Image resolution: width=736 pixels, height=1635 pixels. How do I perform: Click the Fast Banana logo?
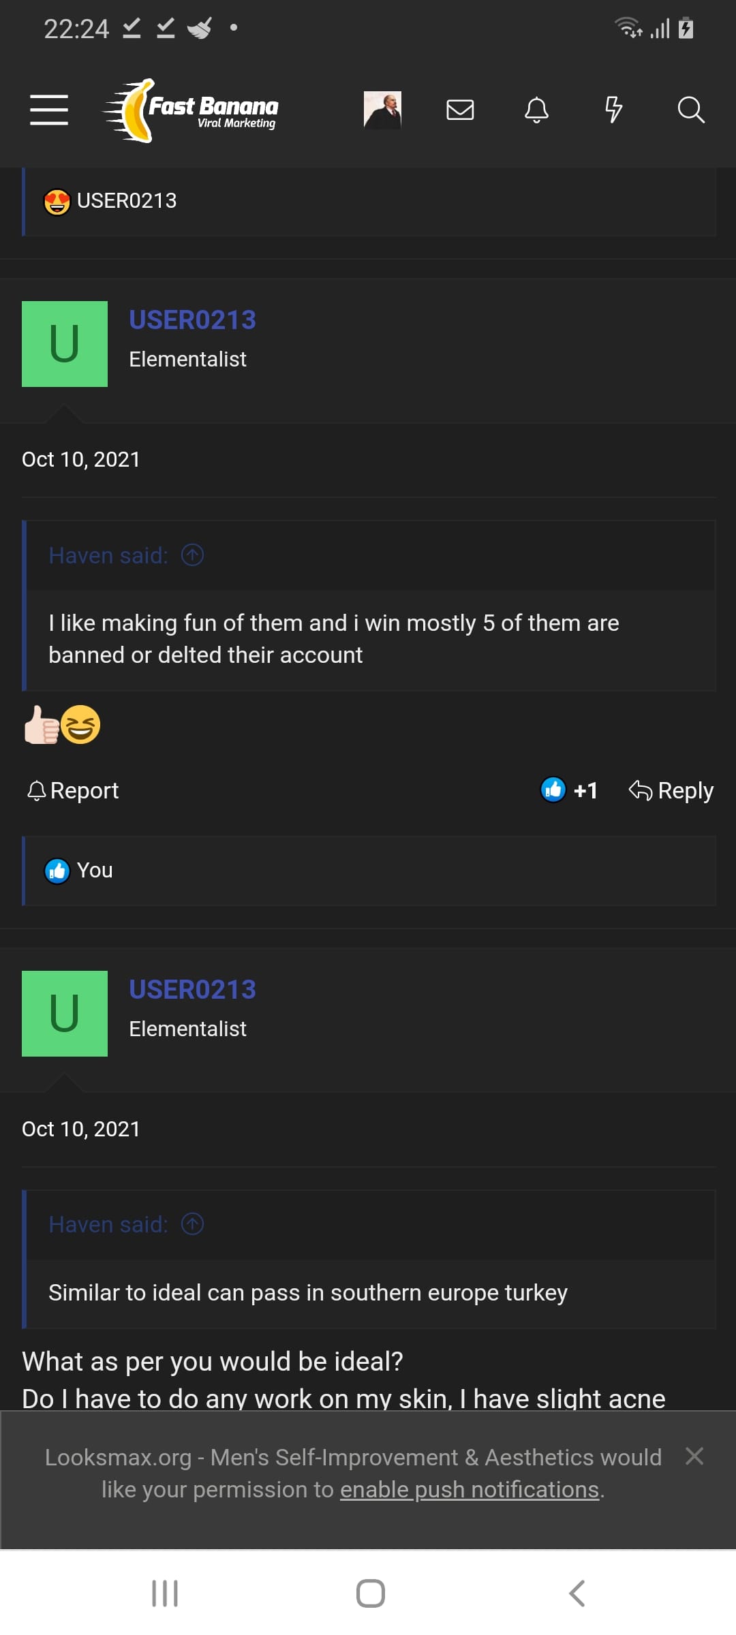190,110
